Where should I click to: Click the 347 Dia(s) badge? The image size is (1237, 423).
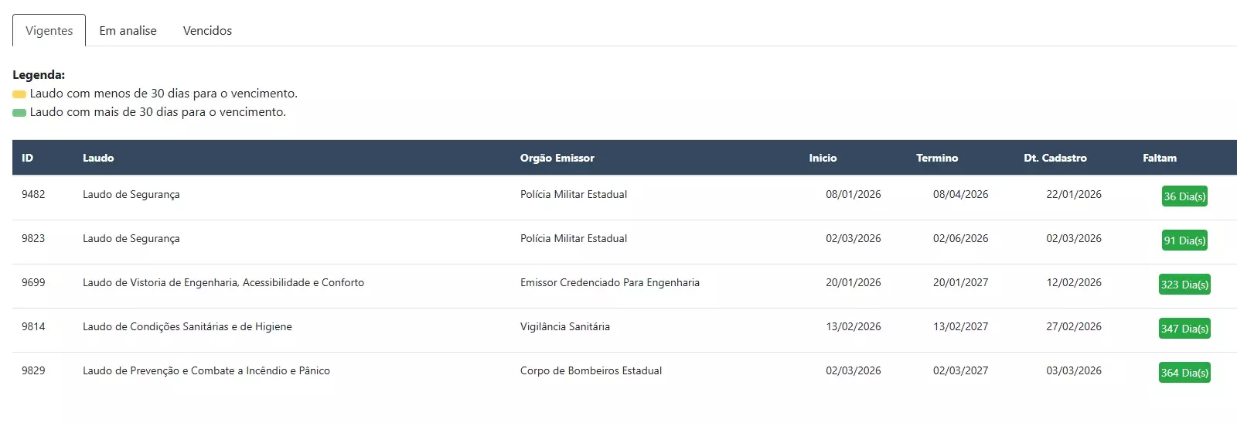[x=1184, y=329]
